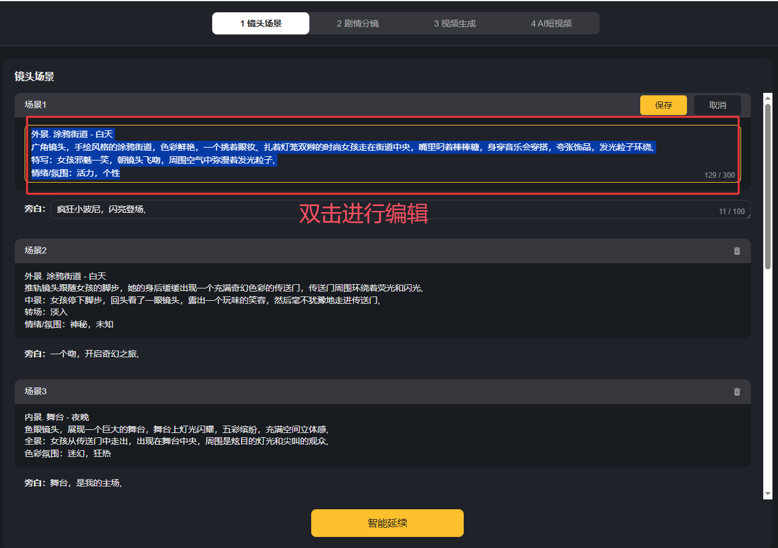Click the 旁白 input with 疯狂小波尼

[400, 209]
